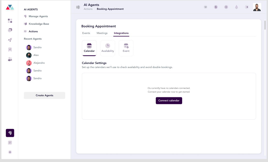Select the Event integration card

126,48
